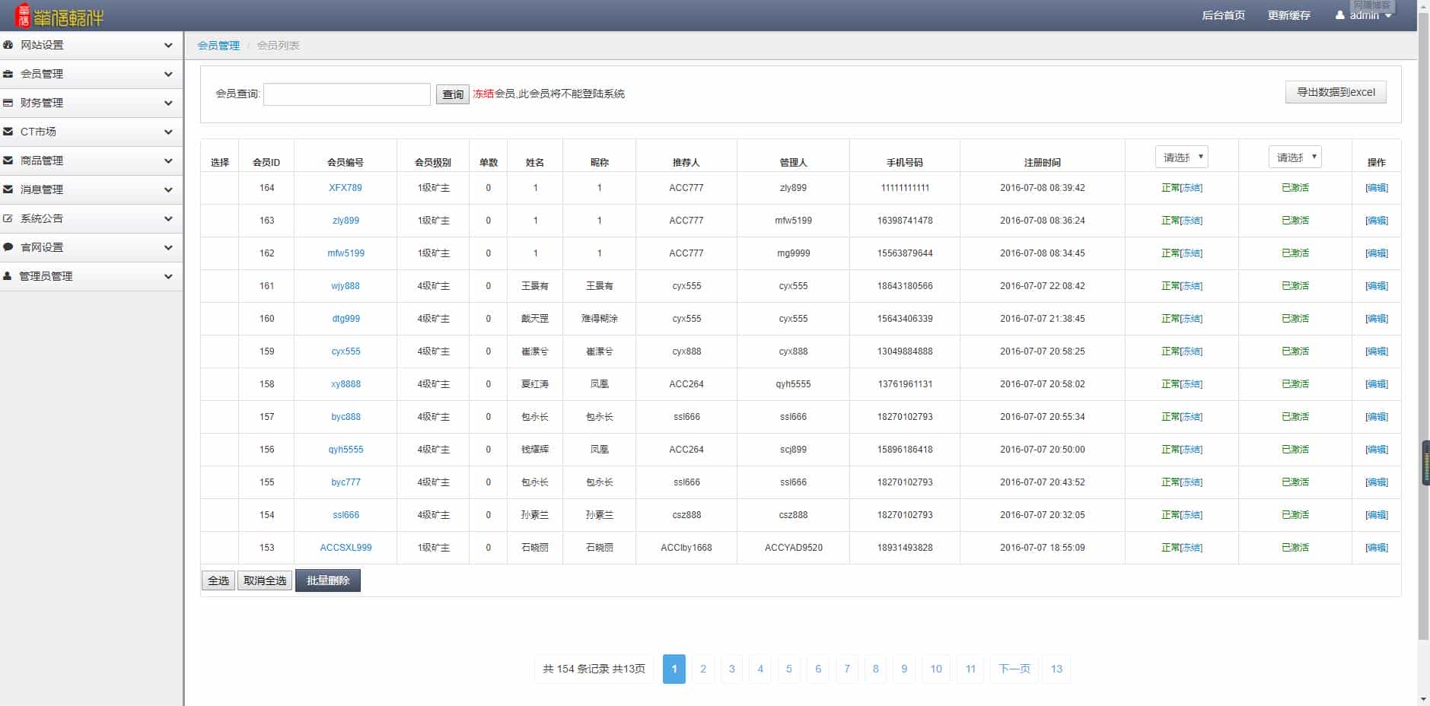Image resolution: width=1430 pixels, height=706 pixels.
Task: Click the card icon beside 财务管理
Action: (x=8, y=103)
